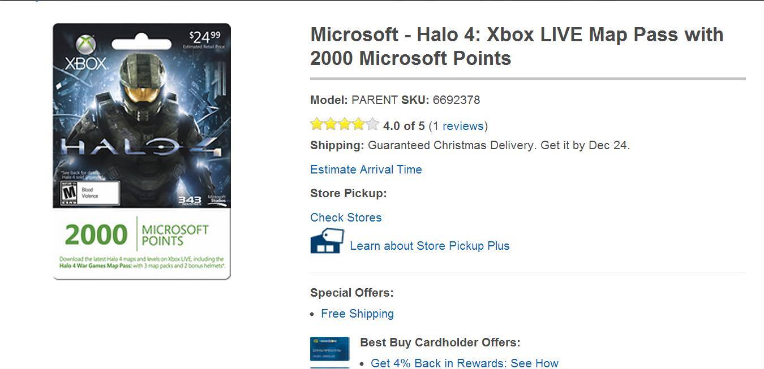Click the empty fifth rating star

[x=372, y=124]
